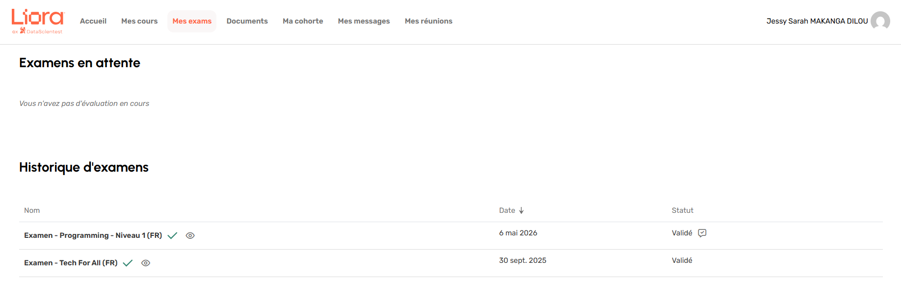
Task: Click the user name Jessy Sarah MAKANGA DILOU
Action: point(817,21)
